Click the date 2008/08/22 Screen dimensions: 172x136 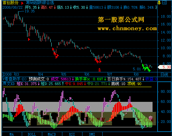click(12, 7)
